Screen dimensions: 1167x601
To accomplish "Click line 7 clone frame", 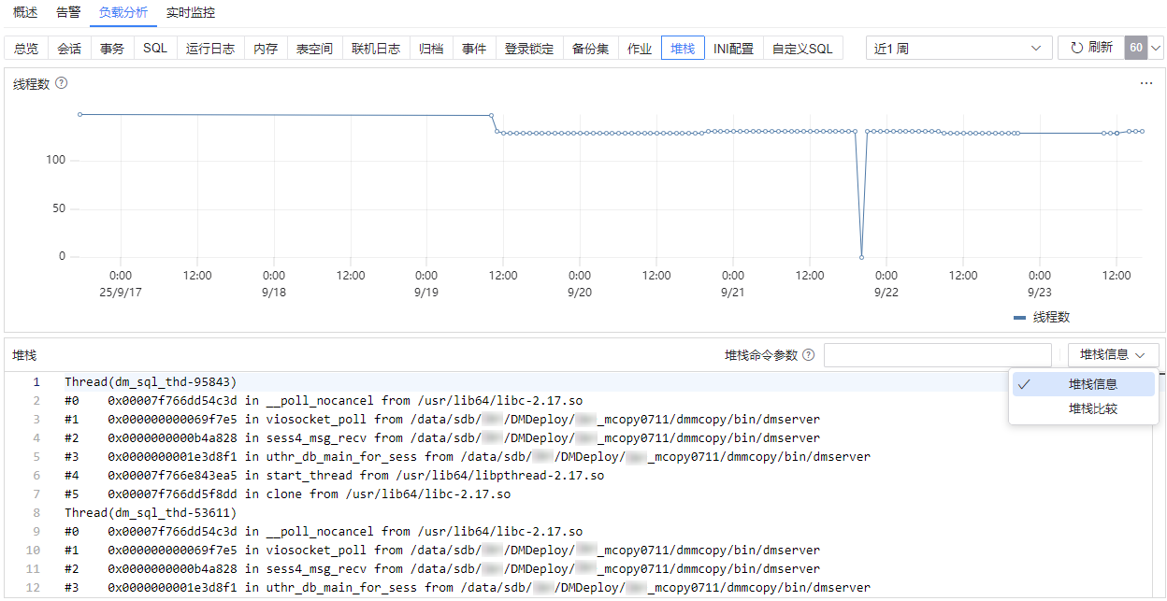I will pos(287,494).
